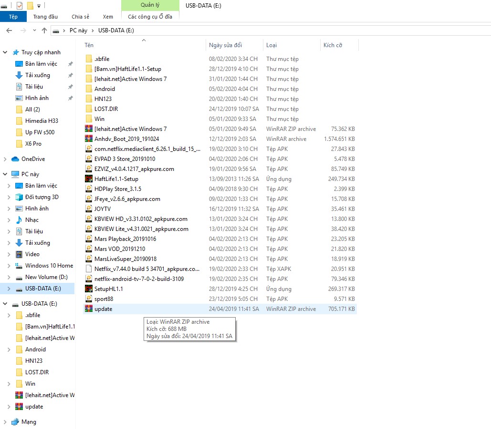This screenshot has height=429, width=491.
Task: Click the sport88 APK file icon
Action: coord(89,299)
